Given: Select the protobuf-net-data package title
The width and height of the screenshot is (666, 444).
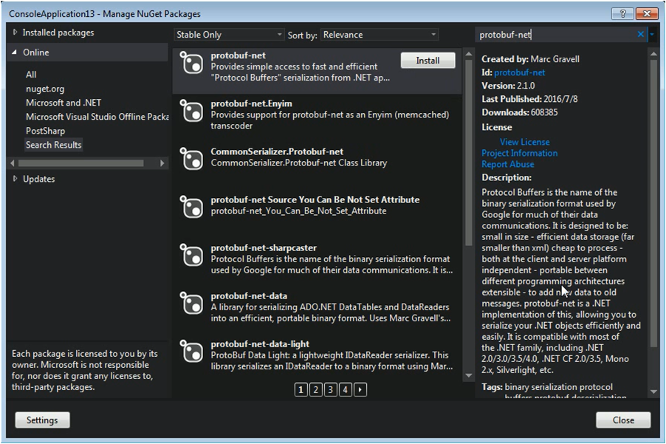Looking at the screenshot, I should coord(249,296).
